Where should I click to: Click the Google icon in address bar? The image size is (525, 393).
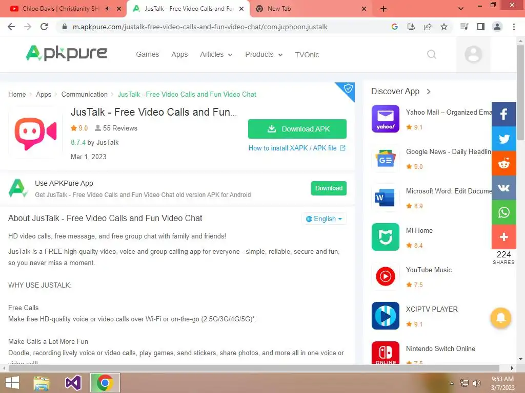click(x=394, y=27)
